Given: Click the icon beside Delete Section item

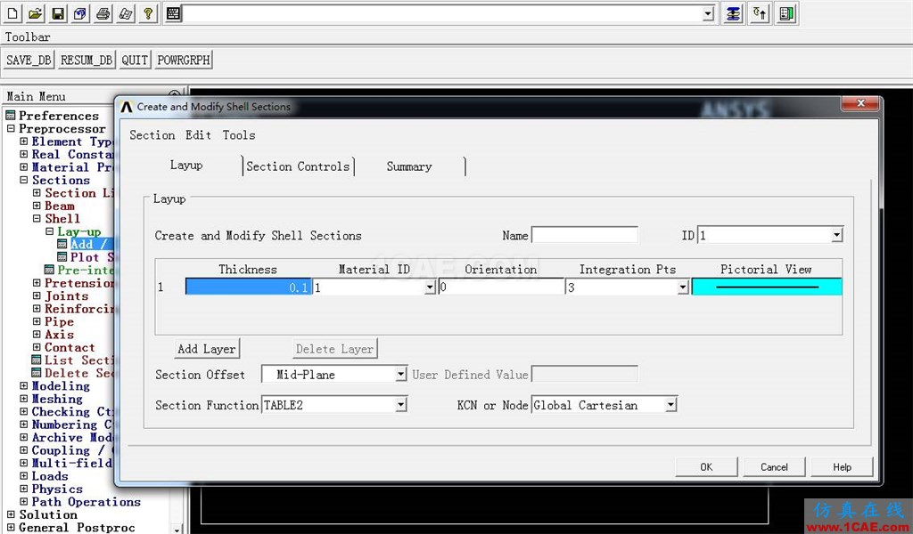Looking at the screenshot, I should (x=37, y=373).
